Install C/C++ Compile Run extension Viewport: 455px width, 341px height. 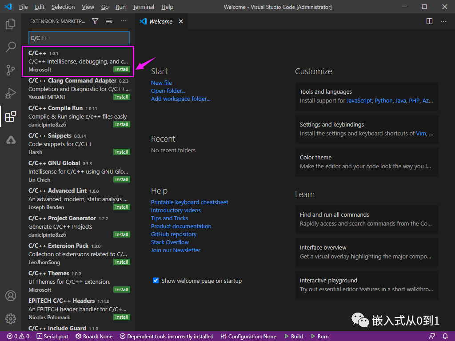pyautogui.click(x=122, y=124)
